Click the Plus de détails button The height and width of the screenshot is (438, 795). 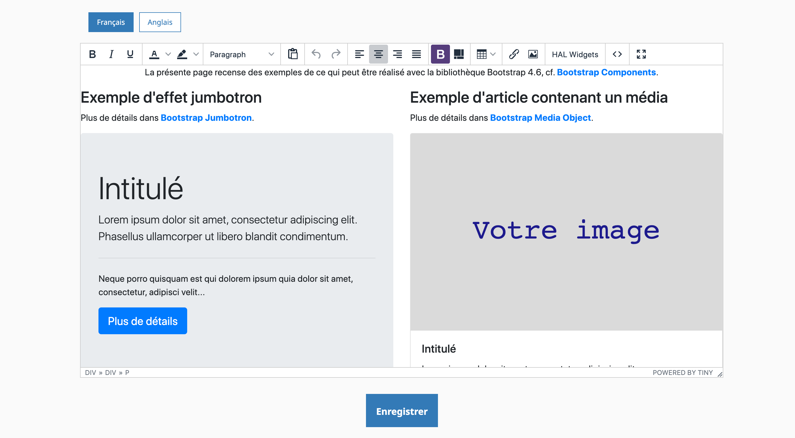(x=143, y=321)
